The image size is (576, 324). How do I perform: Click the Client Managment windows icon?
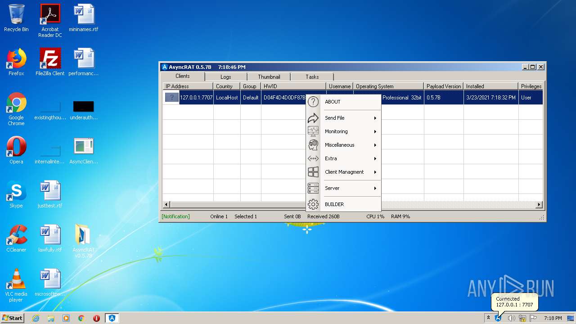(x=313, y=172)
